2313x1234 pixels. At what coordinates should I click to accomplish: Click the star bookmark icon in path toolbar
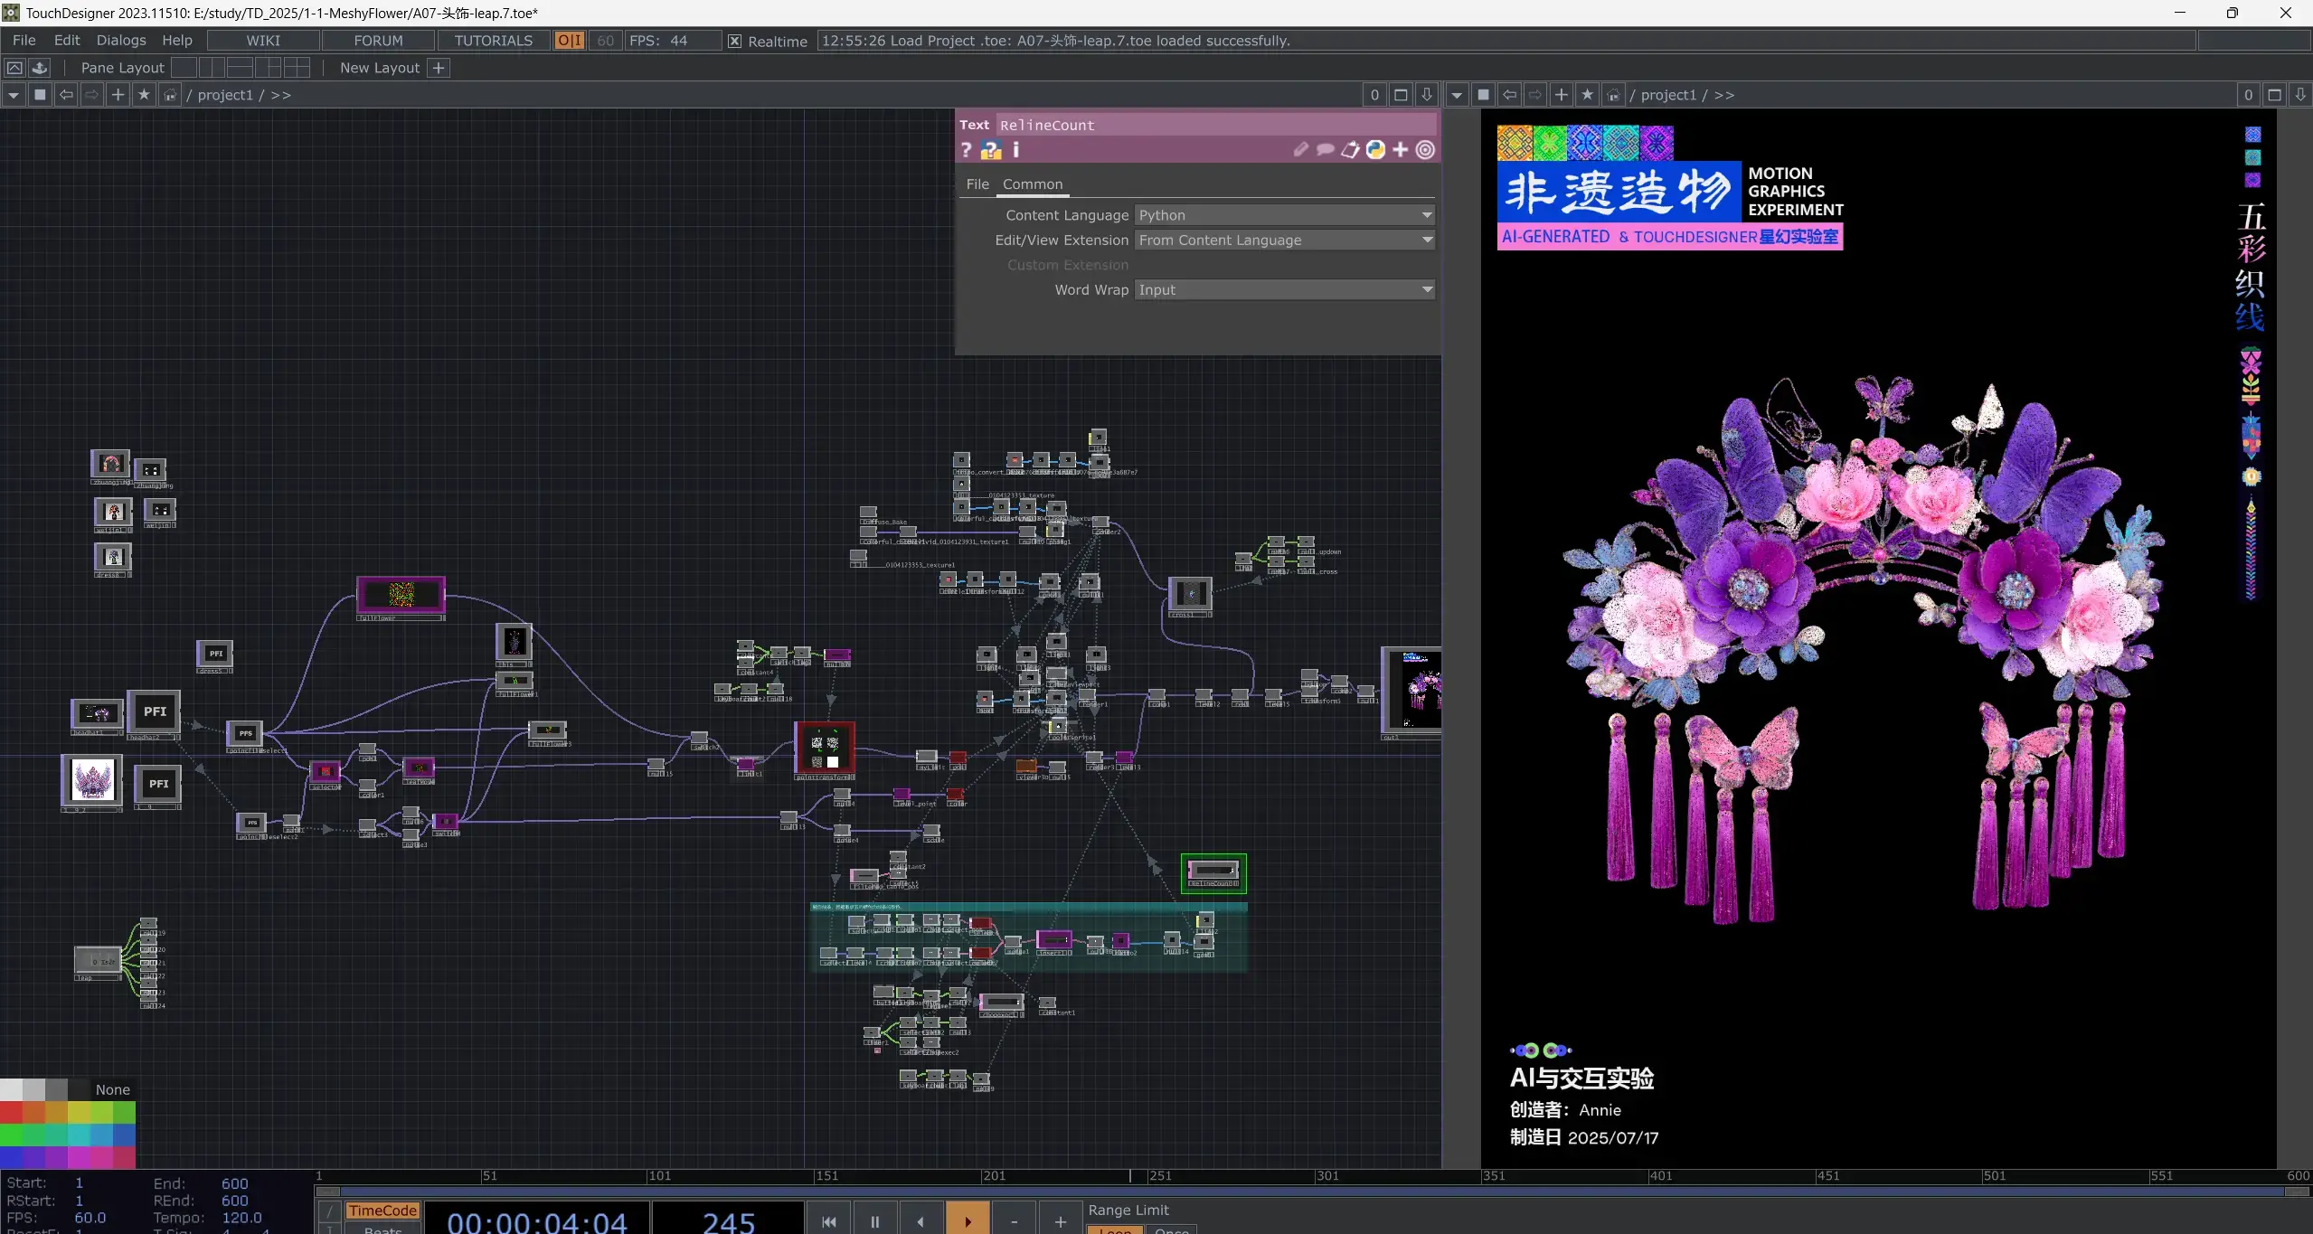[x=144, y=94]
